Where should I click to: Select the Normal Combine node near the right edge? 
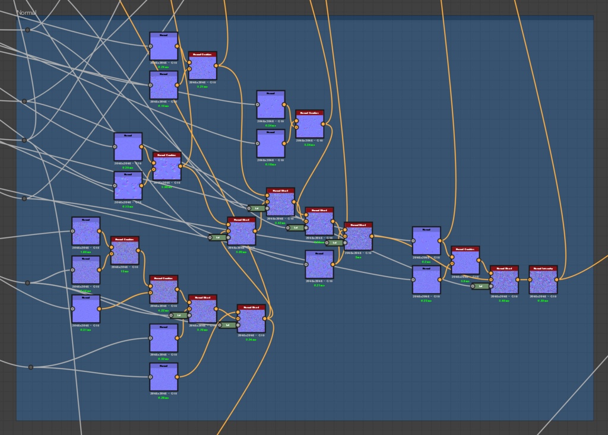coord(466,260)
